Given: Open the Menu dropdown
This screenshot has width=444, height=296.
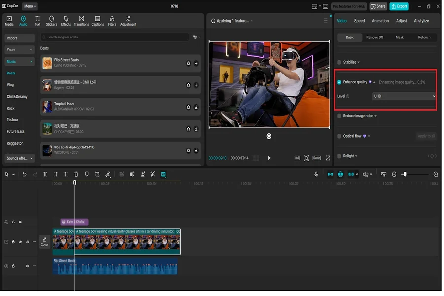Looking at the screenshot, I should click(x=30, y=6).
